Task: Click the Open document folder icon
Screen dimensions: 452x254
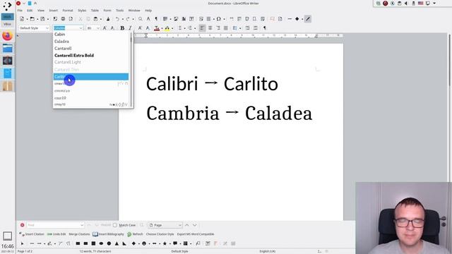Action: [32, 19]
